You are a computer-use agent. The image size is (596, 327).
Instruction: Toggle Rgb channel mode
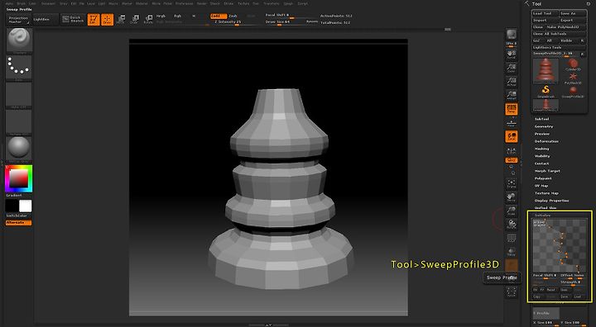point(177,17)
